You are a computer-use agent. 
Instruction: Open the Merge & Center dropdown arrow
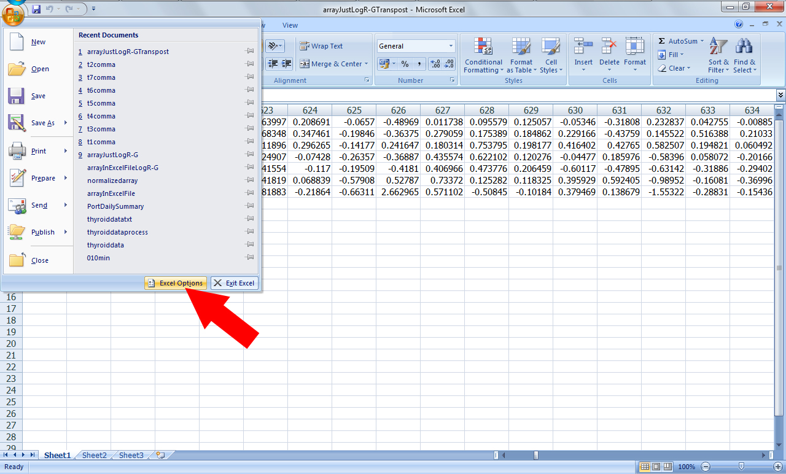click(366, 64)
